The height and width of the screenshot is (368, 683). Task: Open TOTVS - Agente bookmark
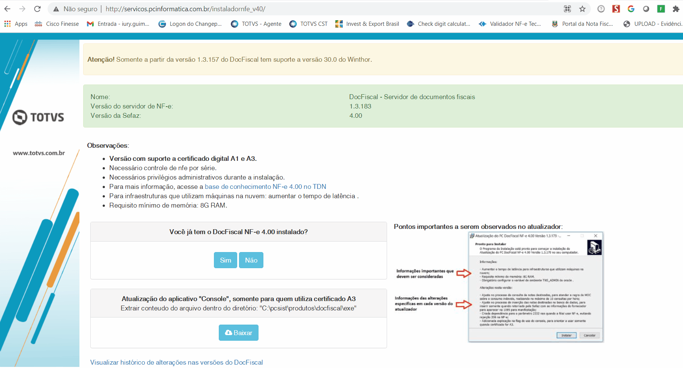(x=256, y=24)
